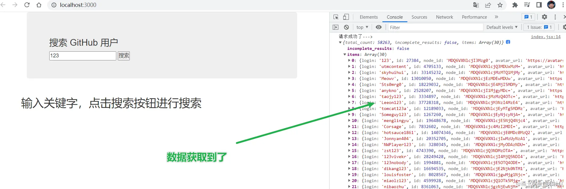Open the Default levels dropdown
Screen dimensions: 566x189
click(502, 27)
